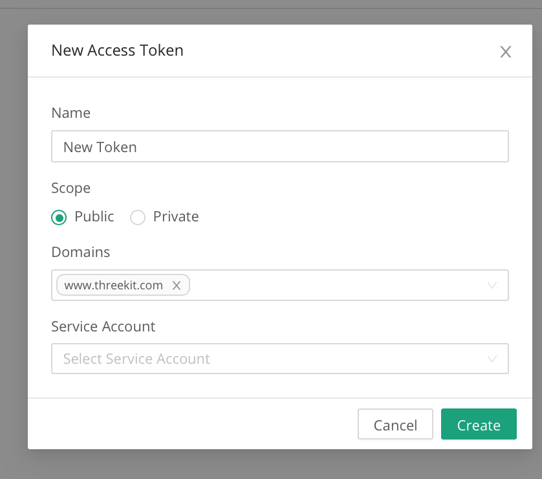This screenshot has height=479, width=542.
Task: Click the gray backdrop outside the dialog
Action: pos(13,259)
